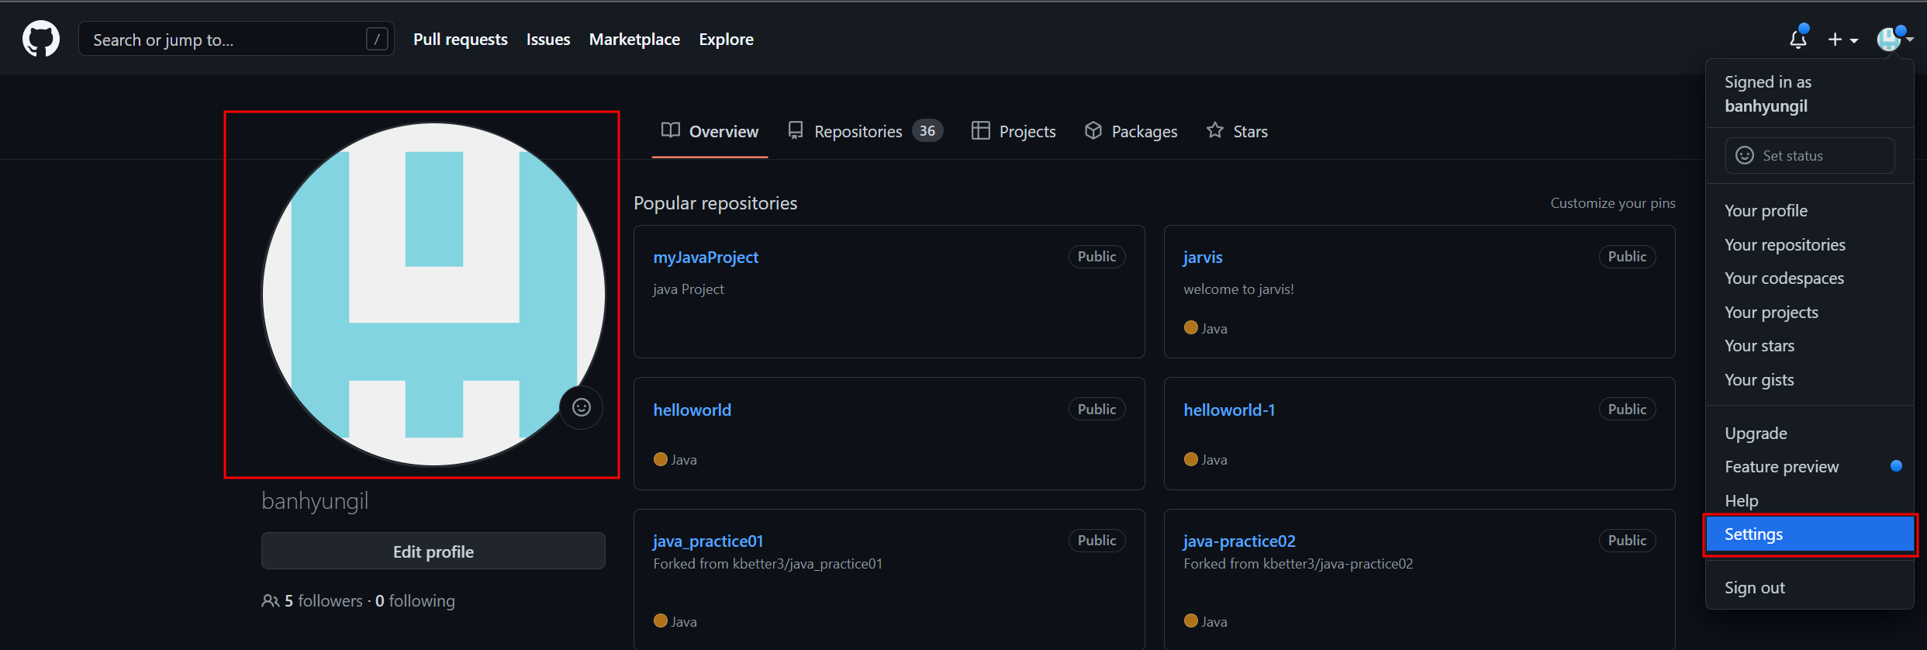Viewport: 1927px width, 650px height.
Task: Click the banhyungil name under avatar
Action: coord(315,501)
